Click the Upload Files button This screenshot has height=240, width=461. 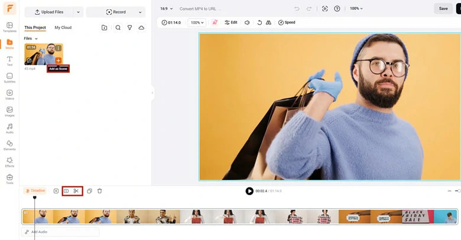(49, 12)
